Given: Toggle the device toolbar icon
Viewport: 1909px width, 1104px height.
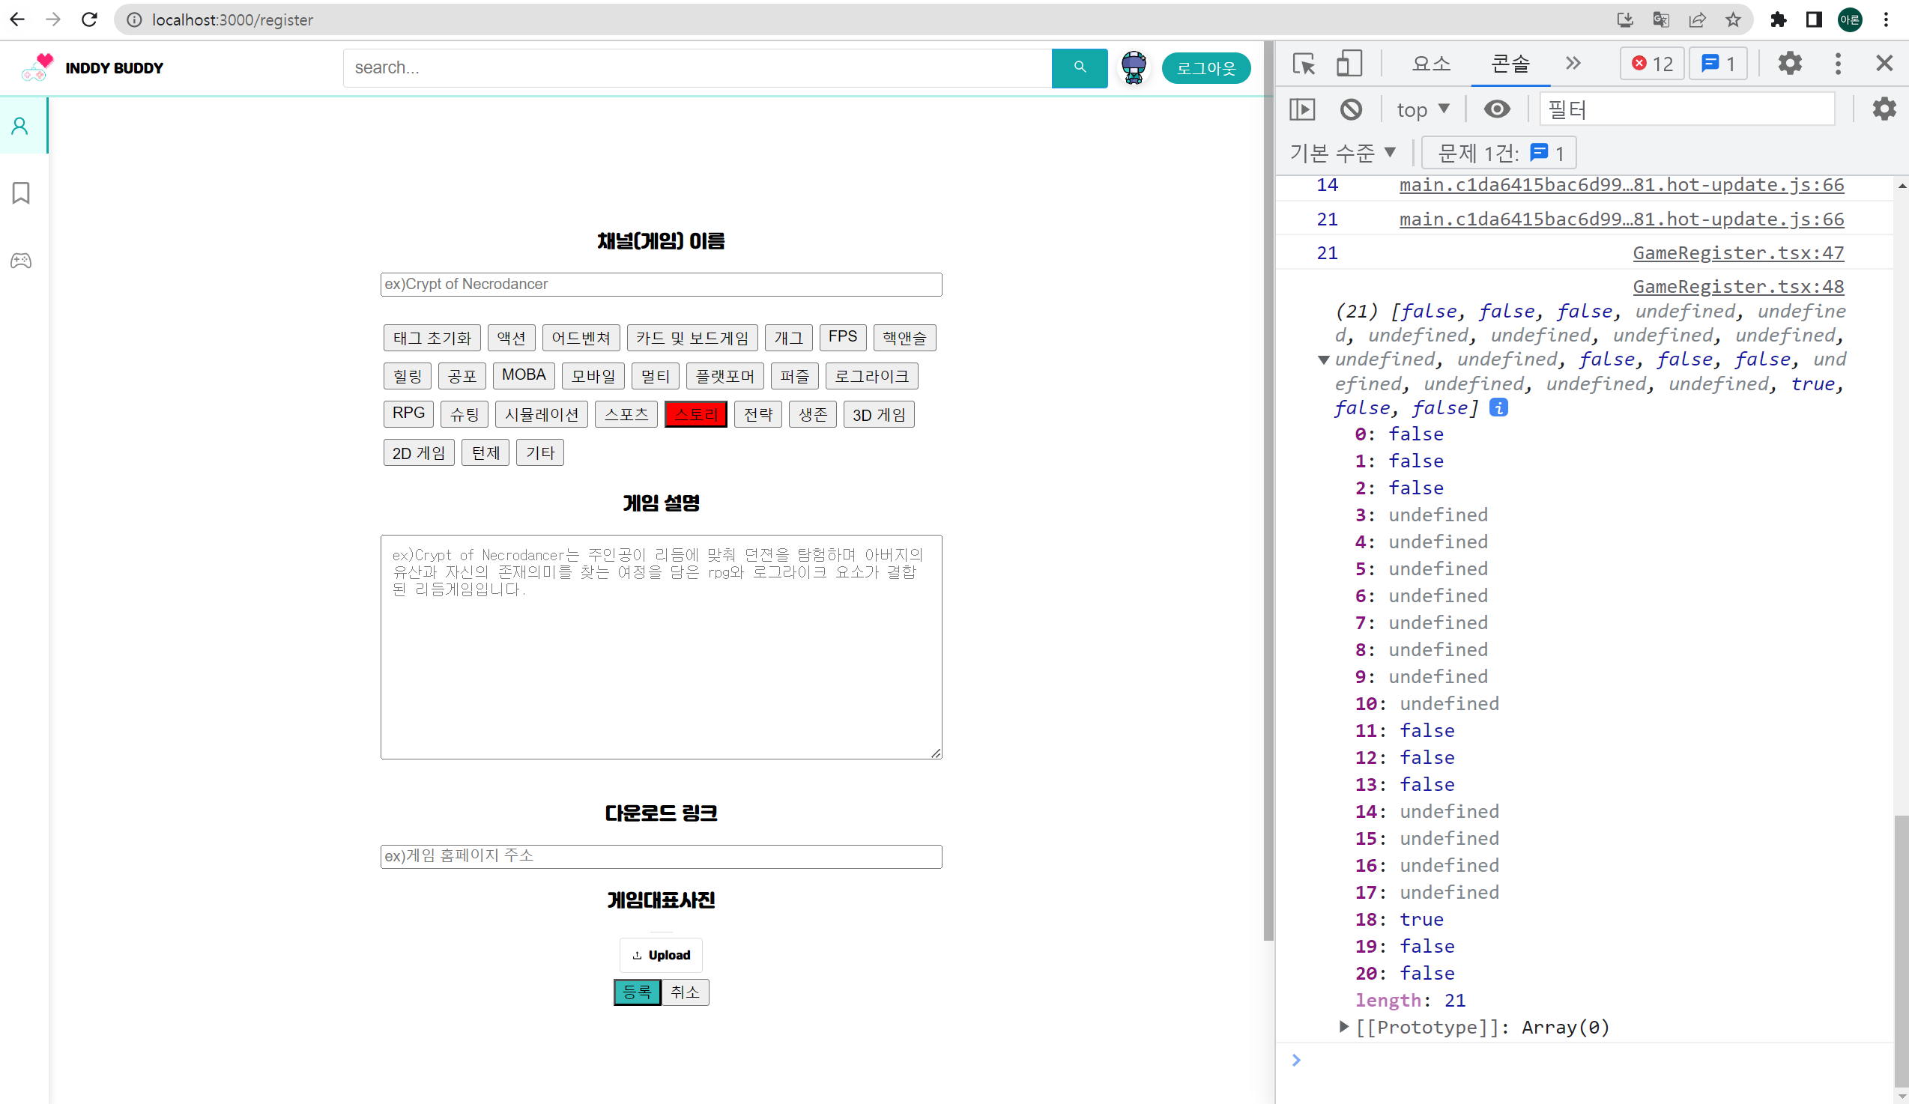Looking at the screenshot, I should [x=1349, y=64].
